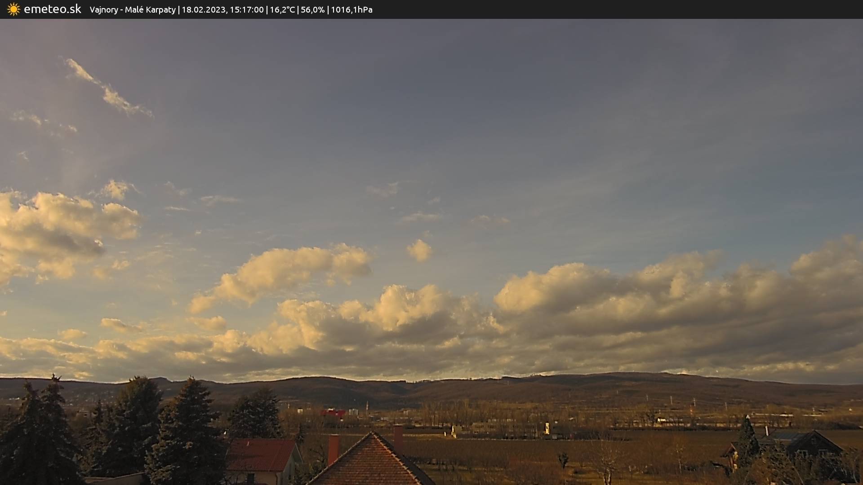This screenshot has height=485, width=863.
Task: Click the emeteo.sk sun logo icon
Action: (x=13, y=9)
